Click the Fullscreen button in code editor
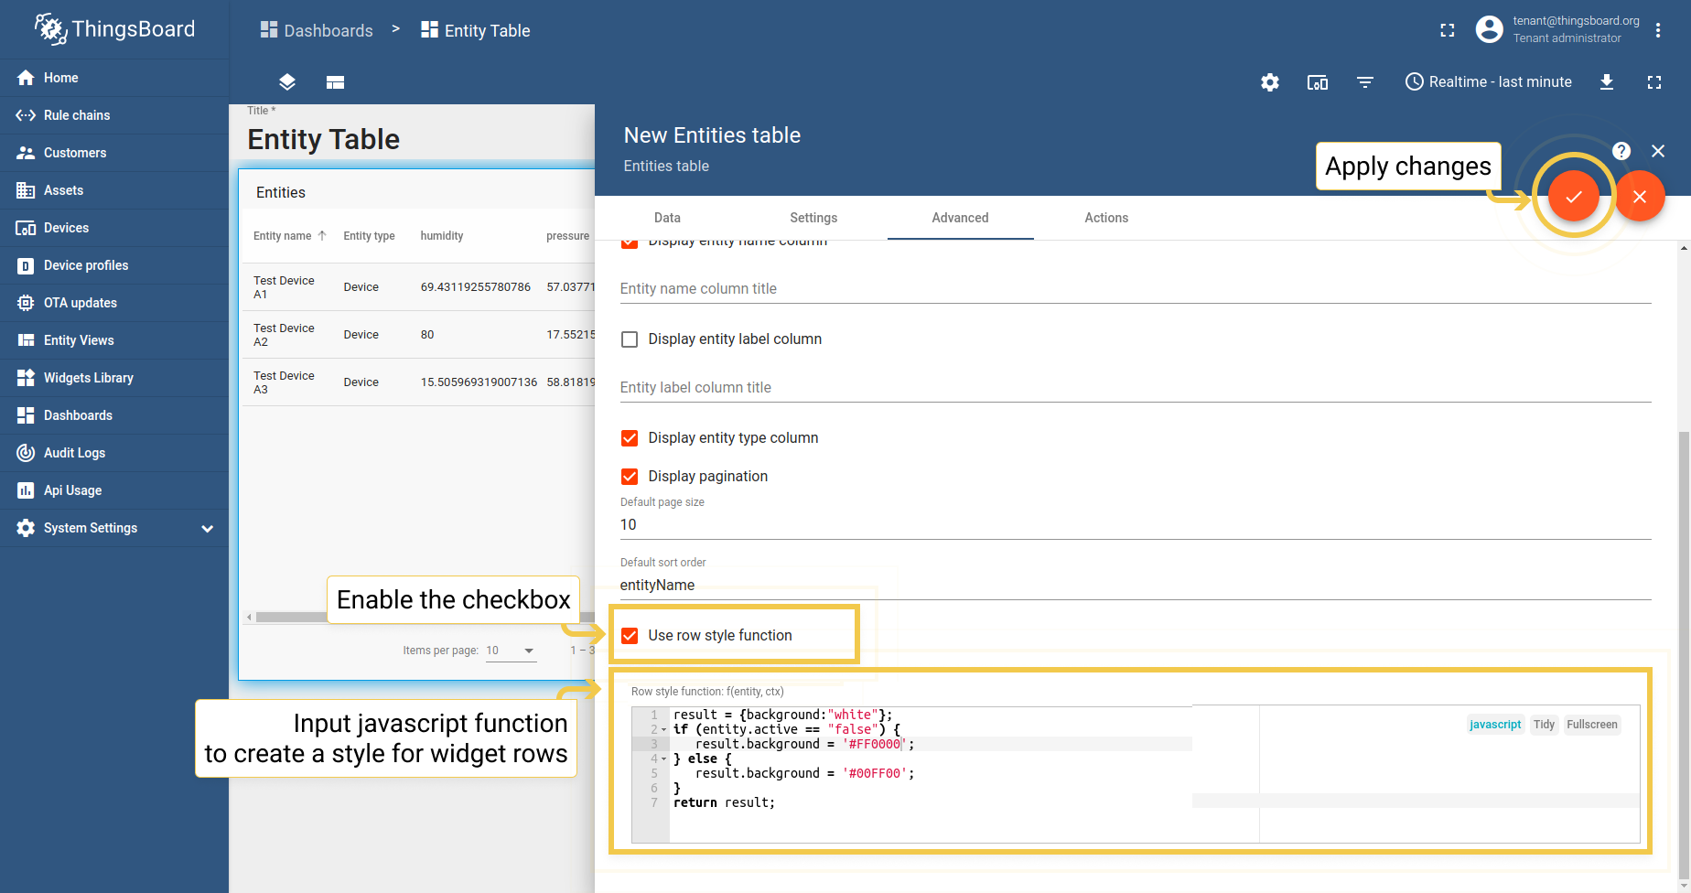This screenshot has width=1691, height=893. [1591, 725]
